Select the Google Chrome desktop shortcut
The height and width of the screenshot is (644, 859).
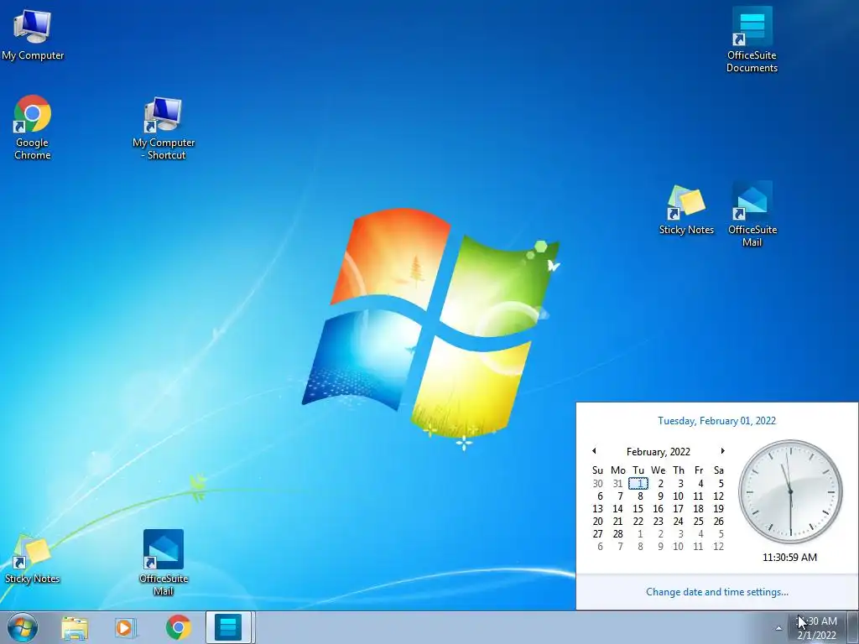(x=33, y=127)
